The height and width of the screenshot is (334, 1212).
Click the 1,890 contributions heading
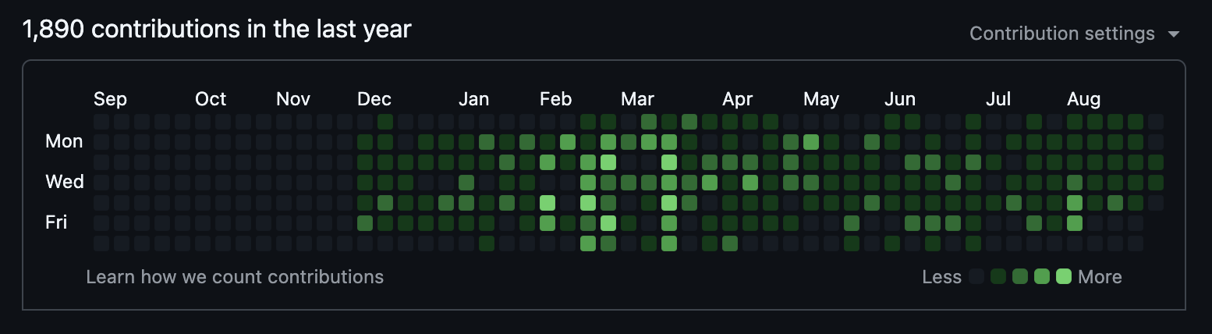pyautogui.click(x=217, y=30)
